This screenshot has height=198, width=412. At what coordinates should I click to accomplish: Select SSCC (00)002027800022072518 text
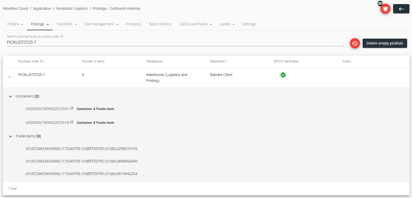click(47, 123)
